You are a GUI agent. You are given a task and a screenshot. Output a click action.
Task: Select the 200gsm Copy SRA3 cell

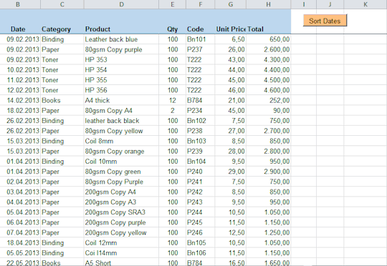pyautogui.click(x=121, y=212)
